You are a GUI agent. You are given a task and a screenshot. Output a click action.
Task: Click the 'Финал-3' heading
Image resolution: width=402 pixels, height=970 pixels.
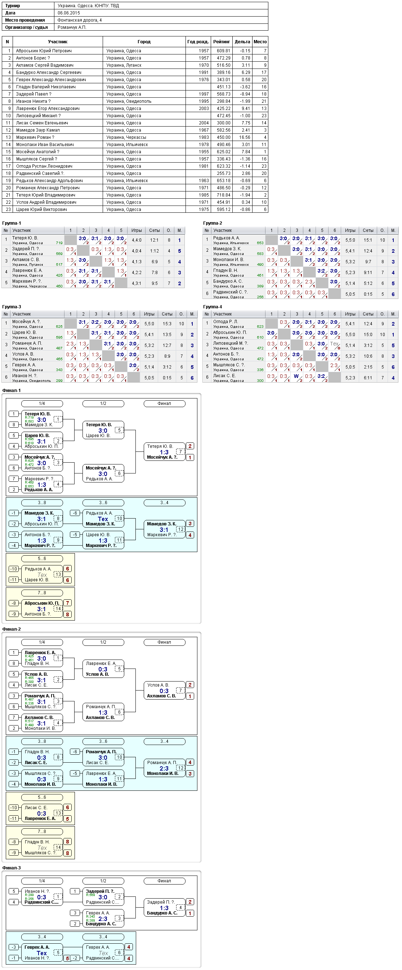pyautogui.click(x=11, y=868)
